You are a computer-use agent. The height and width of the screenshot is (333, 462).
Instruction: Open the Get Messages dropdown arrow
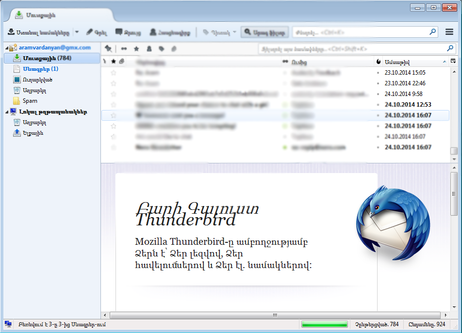click(x=77, y=32)
